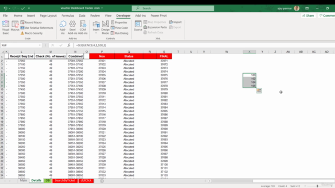
Task: Expand the Undo history dropdown
Action: (9, 8)
